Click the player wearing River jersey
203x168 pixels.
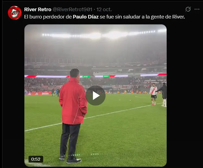click(x=154, y=94)
